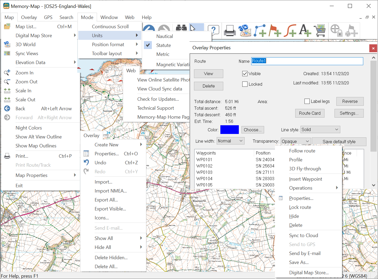The height and width of the screenshot is (279, 378).
Task: Click the Zoom Out magnifier icon
Action: click(7, 81)
